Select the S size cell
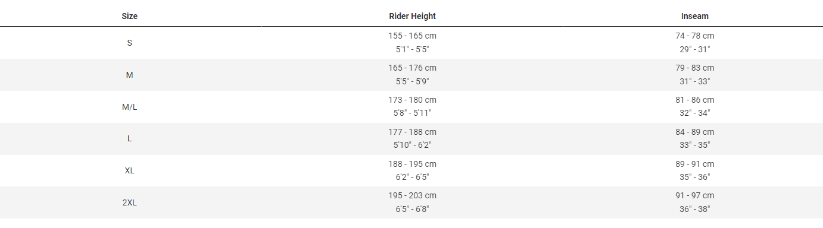 129,43
